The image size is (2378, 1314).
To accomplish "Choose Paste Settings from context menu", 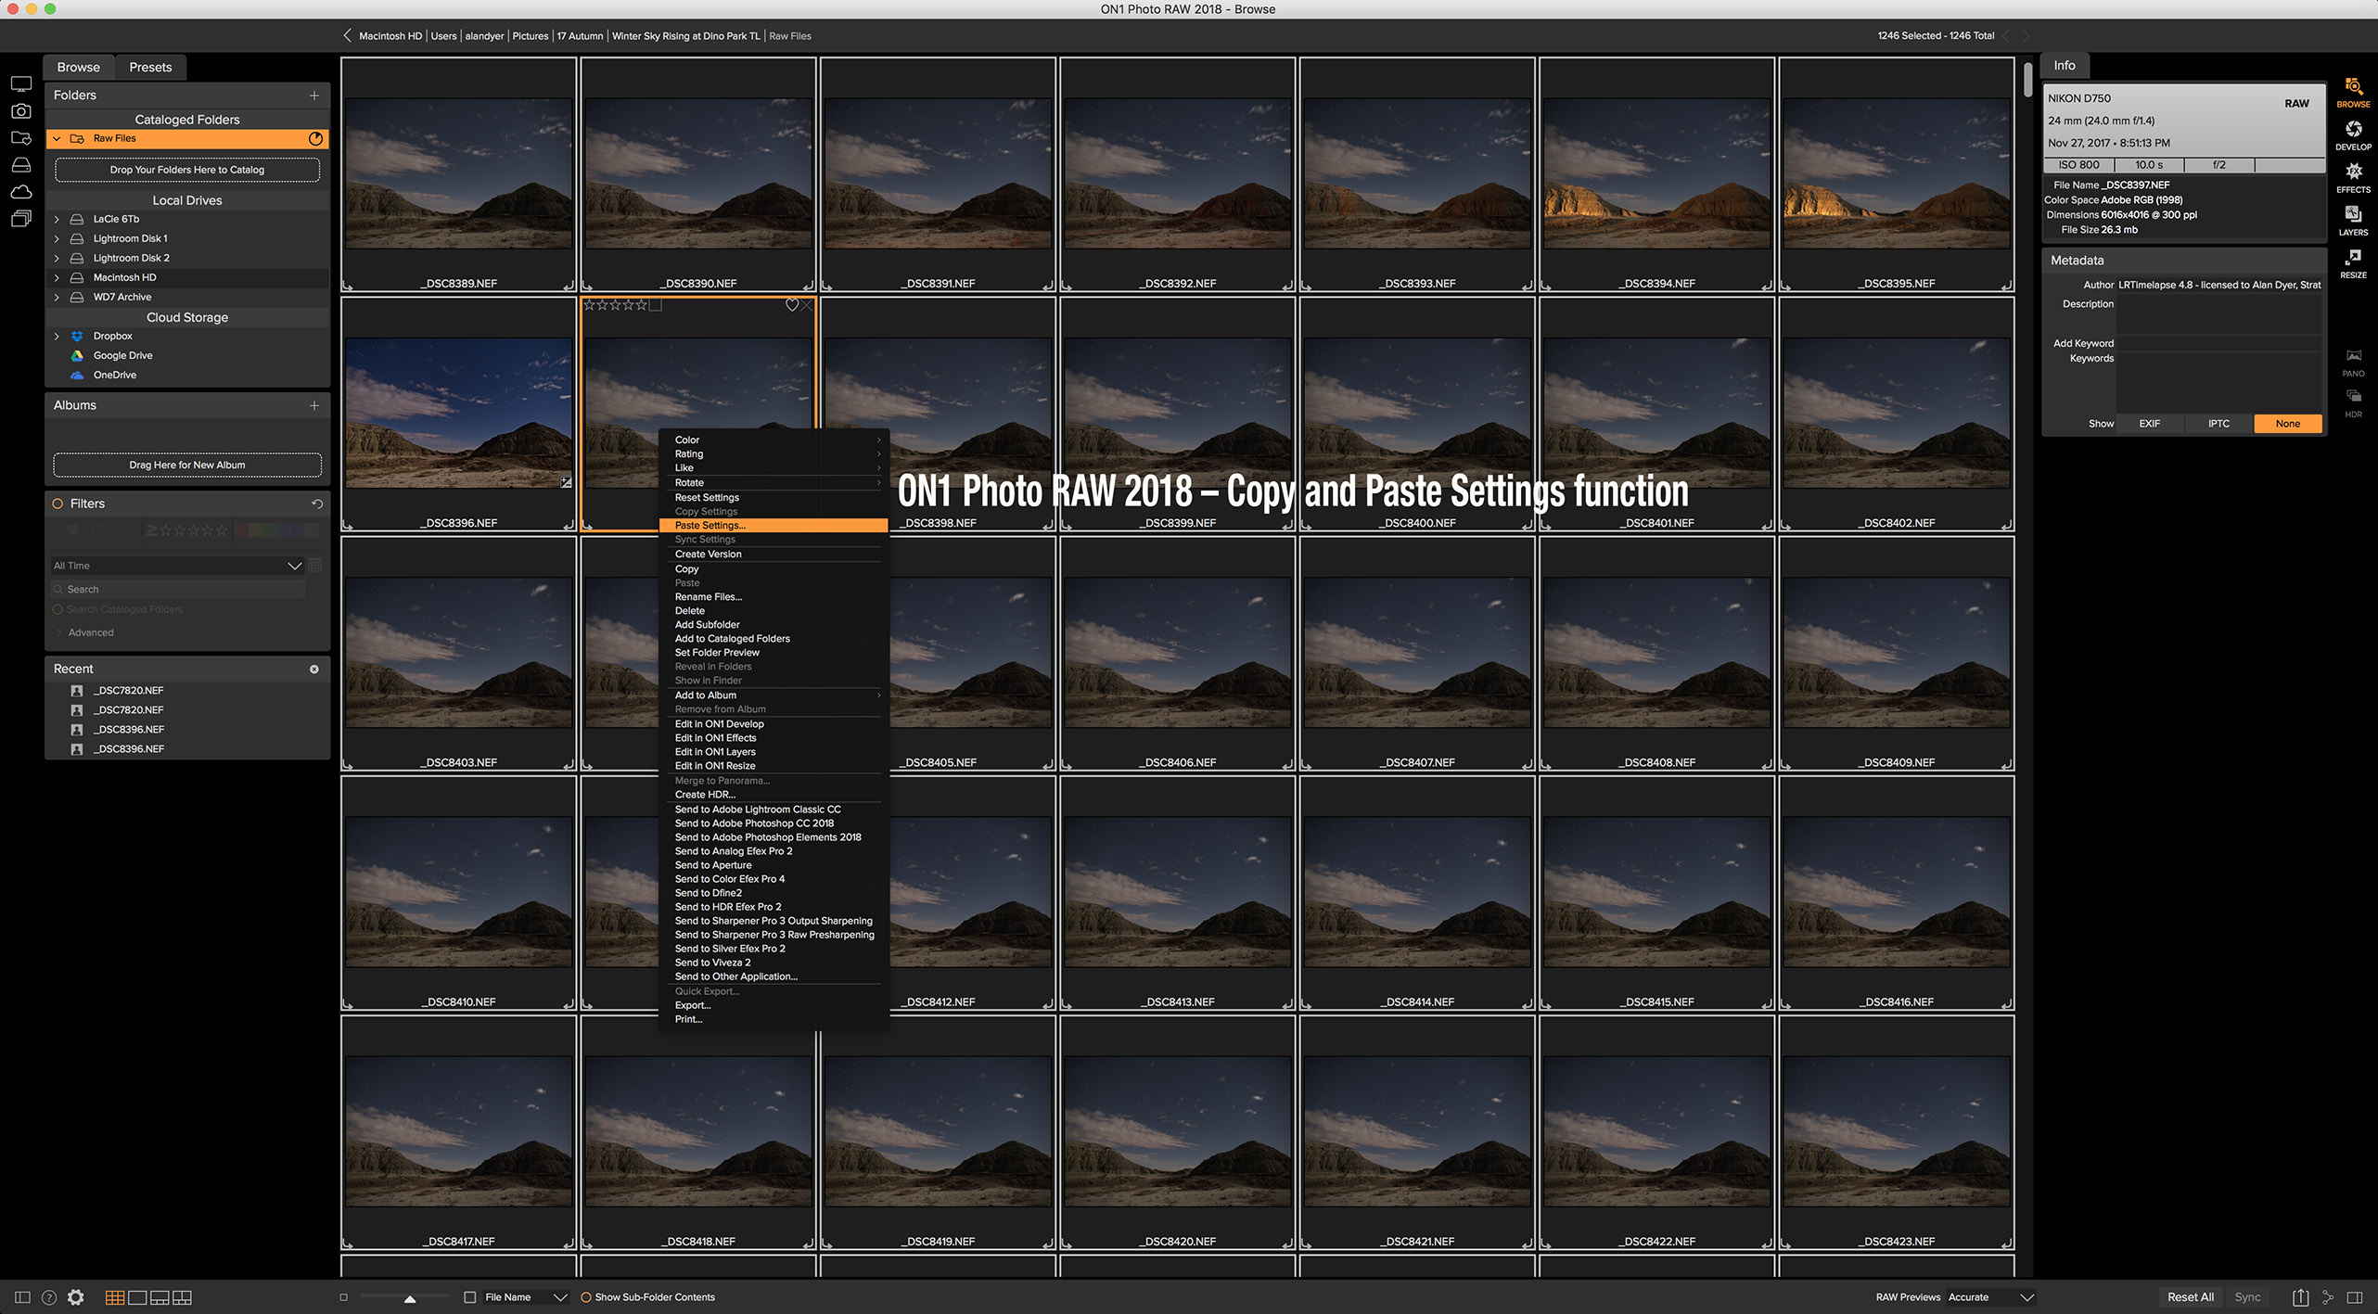I will pos(710,525).
